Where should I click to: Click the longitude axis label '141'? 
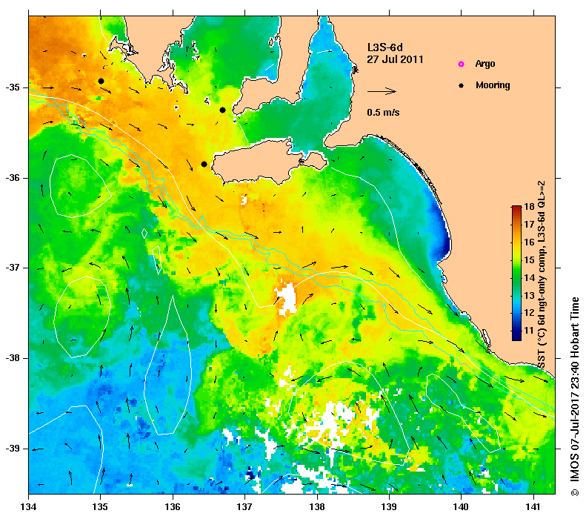click(x=533, y=507)
